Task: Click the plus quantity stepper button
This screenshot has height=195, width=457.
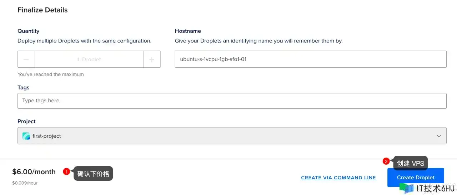Action: click(x=152, y=60)
